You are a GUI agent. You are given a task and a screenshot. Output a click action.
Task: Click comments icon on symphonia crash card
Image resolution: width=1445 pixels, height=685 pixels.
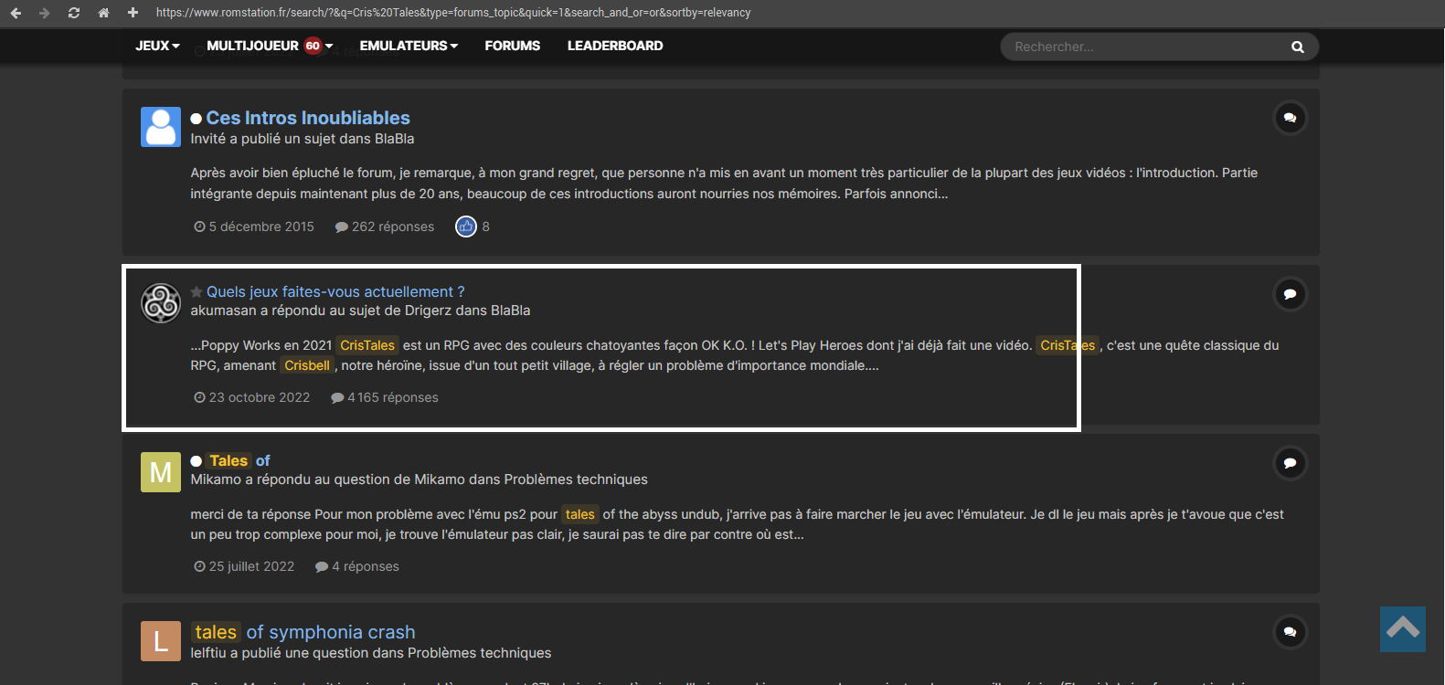point(1290,632)
